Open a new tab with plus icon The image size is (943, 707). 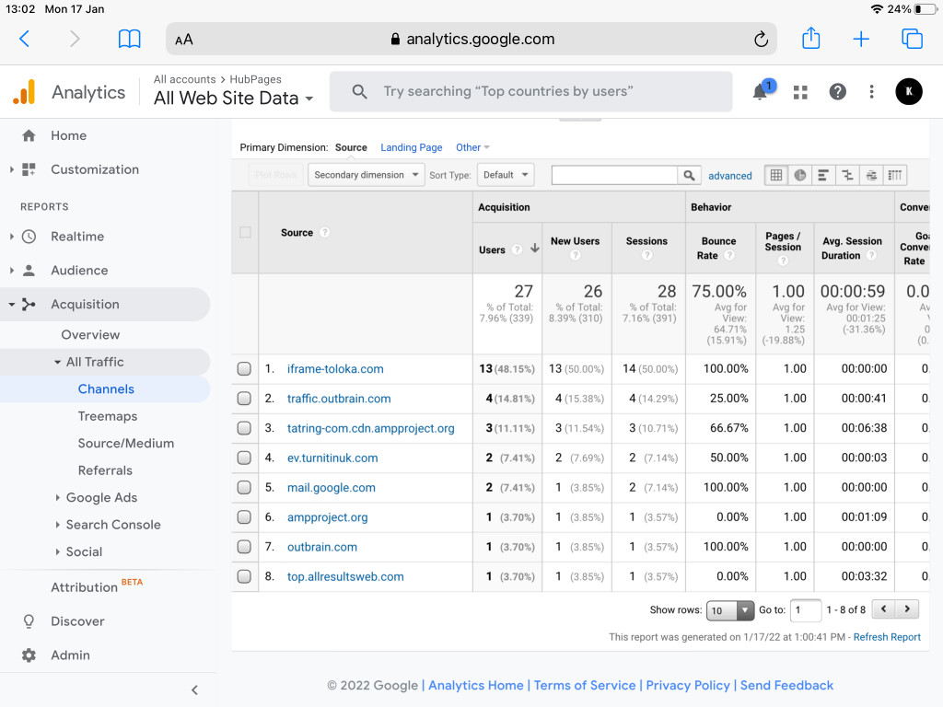[x=861, y=39]
